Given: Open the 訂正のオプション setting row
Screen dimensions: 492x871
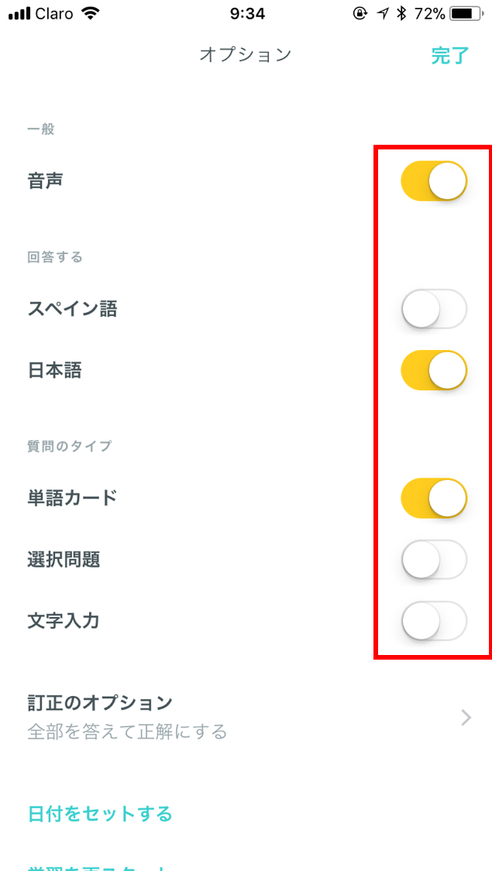Looking at the screenshot, I should [x=246, y=717].
